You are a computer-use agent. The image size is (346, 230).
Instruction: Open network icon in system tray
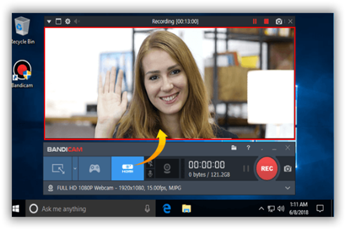tap(271, 208)
